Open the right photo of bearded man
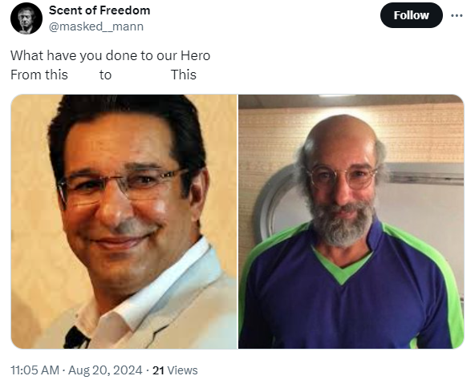Screen dimensions: 475x388 click(x=351, y=221)
